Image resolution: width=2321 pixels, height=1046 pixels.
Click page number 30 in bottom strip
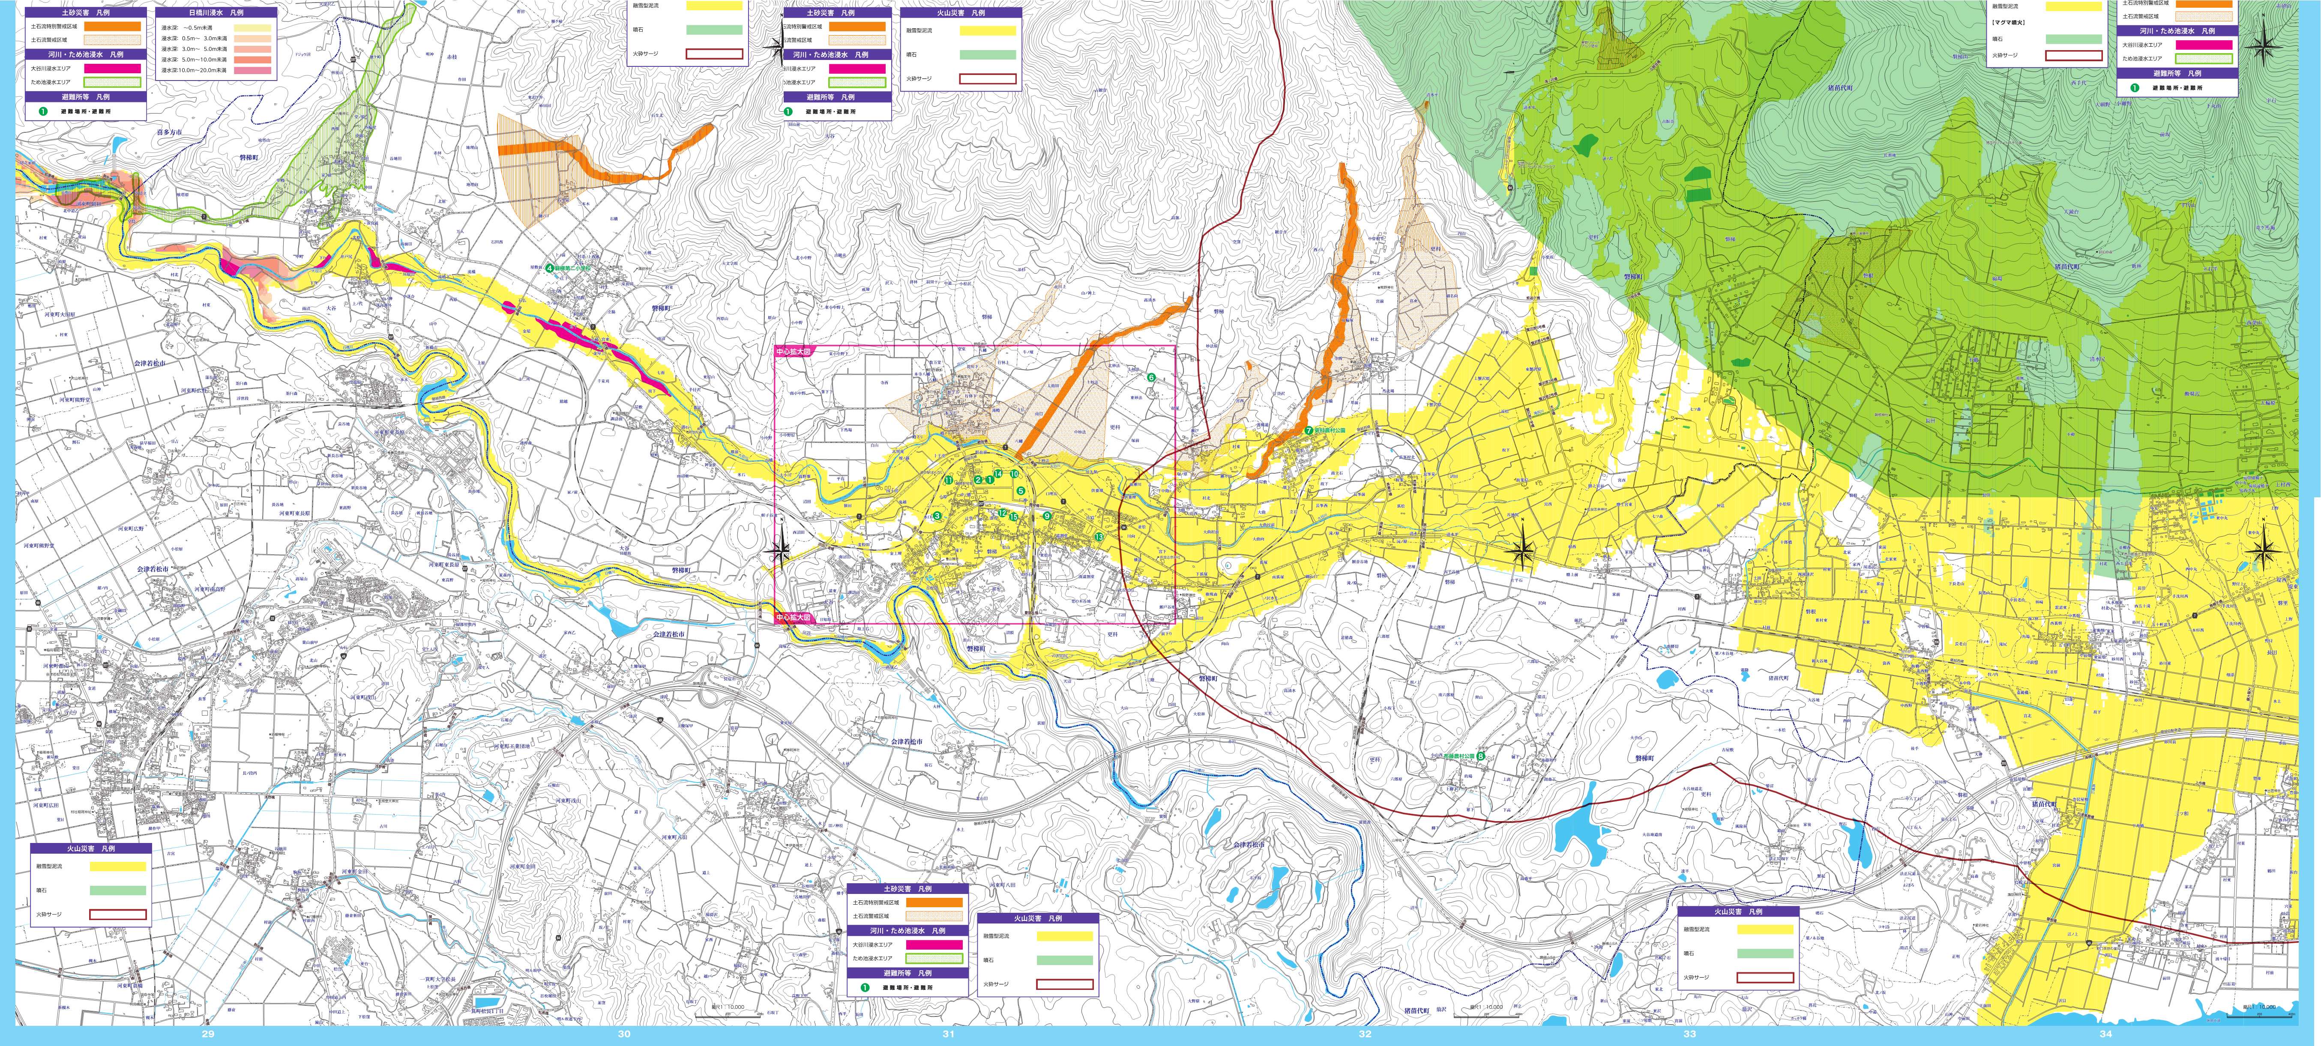[x=624, y=1034]
